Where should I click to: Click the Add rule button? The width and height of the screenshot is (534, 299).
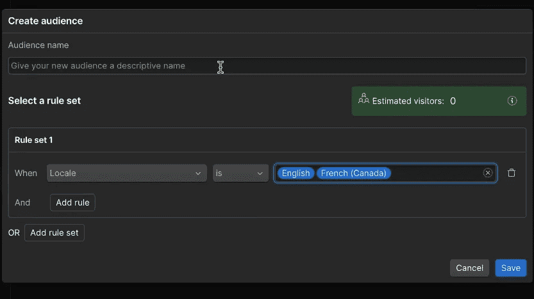coord(72,202)
